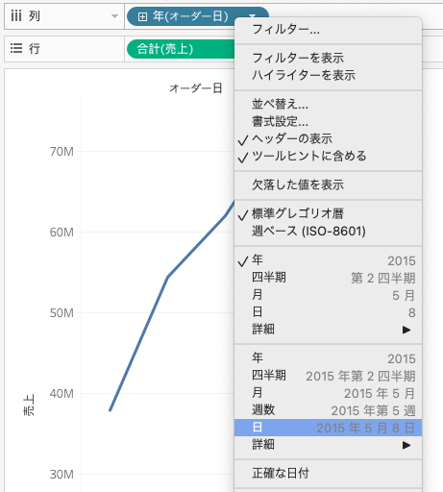Open the 列 shelf dropdown arrow
The width and height of the screenshot is (443, 492).
114,16
